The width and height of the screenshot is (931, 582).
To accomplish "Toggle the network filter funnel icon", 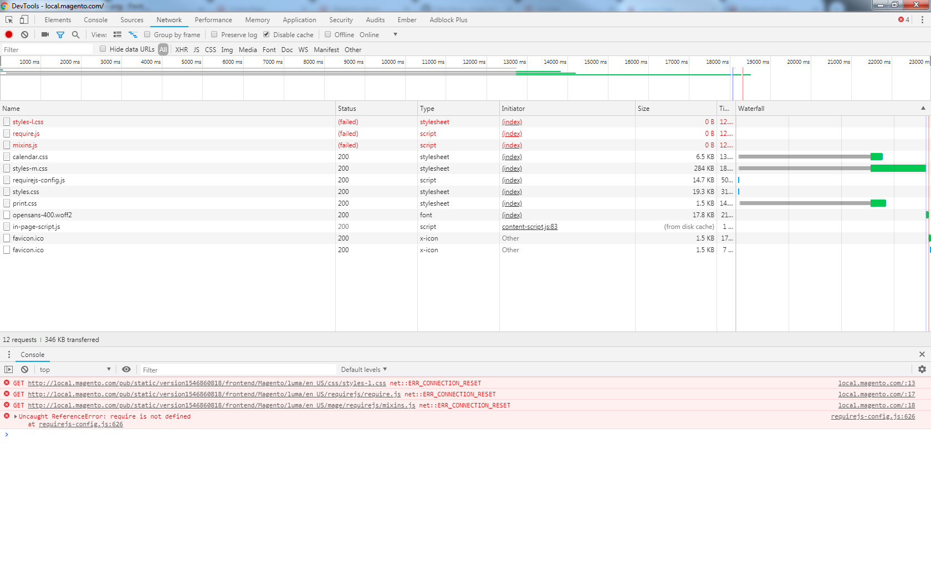I will [60, 34].
